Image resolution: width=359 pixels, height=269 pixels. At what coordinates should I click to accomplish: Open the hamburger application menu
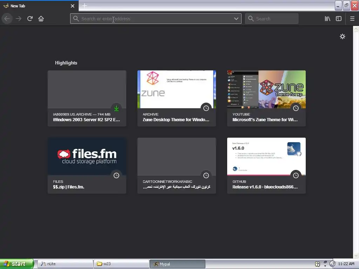pyautogui.click(x=352, y=19)
